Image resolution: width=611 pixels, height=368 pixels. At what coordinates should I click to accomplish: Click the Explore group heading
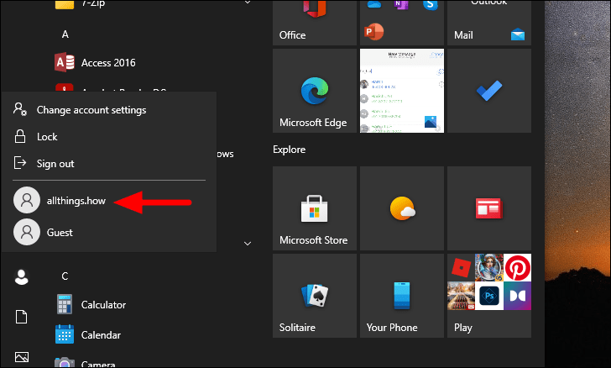pyautogui.click(x=289, y=150)
